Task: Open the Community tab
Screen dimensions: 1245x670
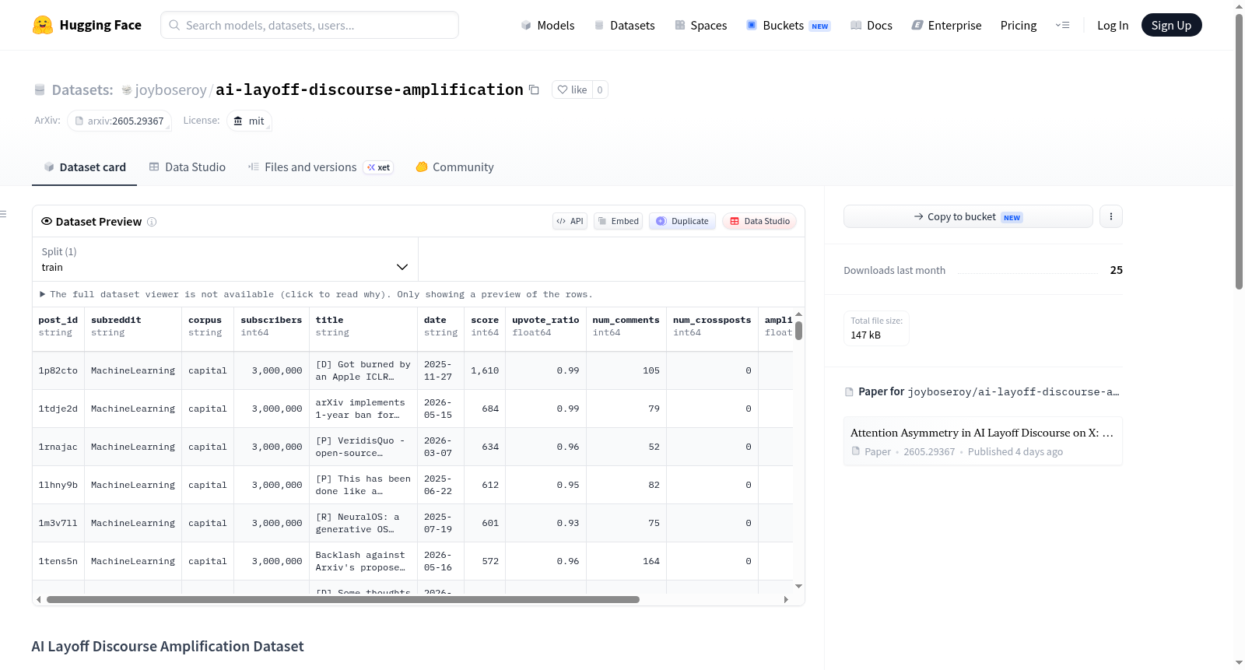Action: pyautogui.click(x=455, y=167)
